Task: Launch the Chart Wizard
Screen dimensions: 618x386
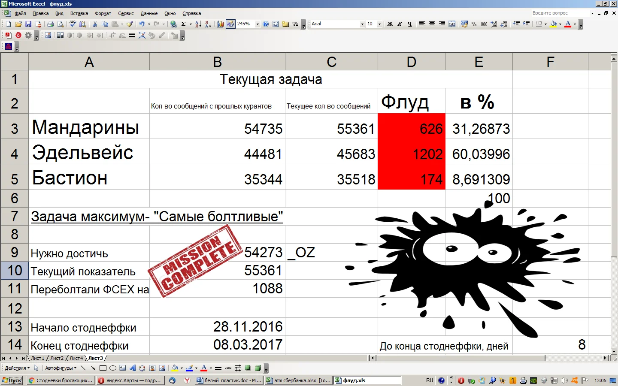Action: 220,24
